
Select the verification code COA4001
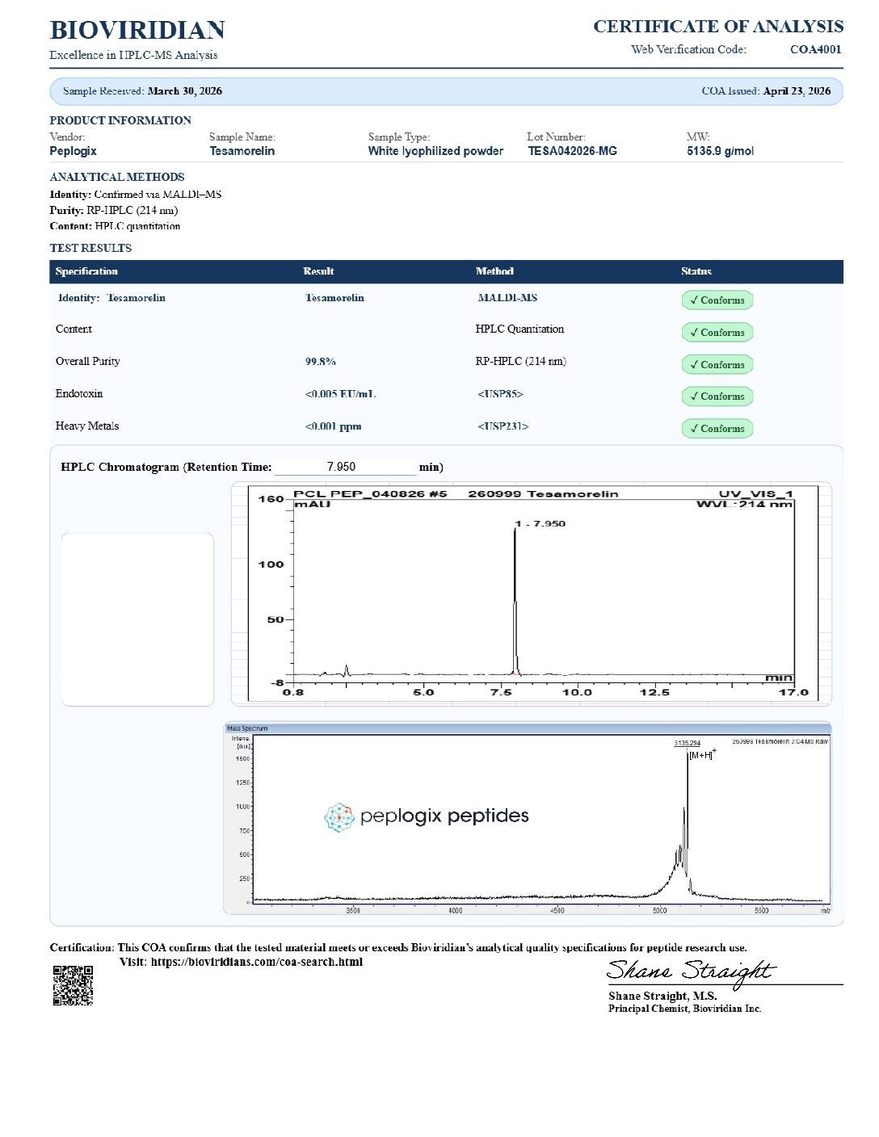click(x=816, y=49)
